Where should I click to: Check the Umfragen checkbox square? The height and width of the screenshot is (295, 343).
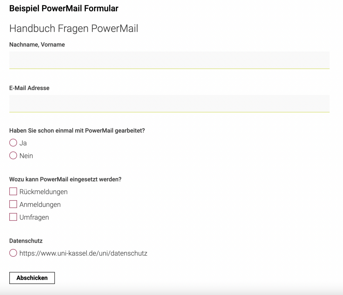[13, 217]
